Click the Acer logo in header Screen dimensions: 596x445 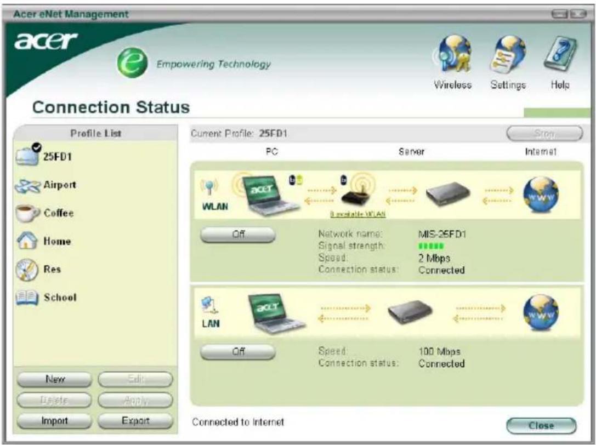[46, 41]
